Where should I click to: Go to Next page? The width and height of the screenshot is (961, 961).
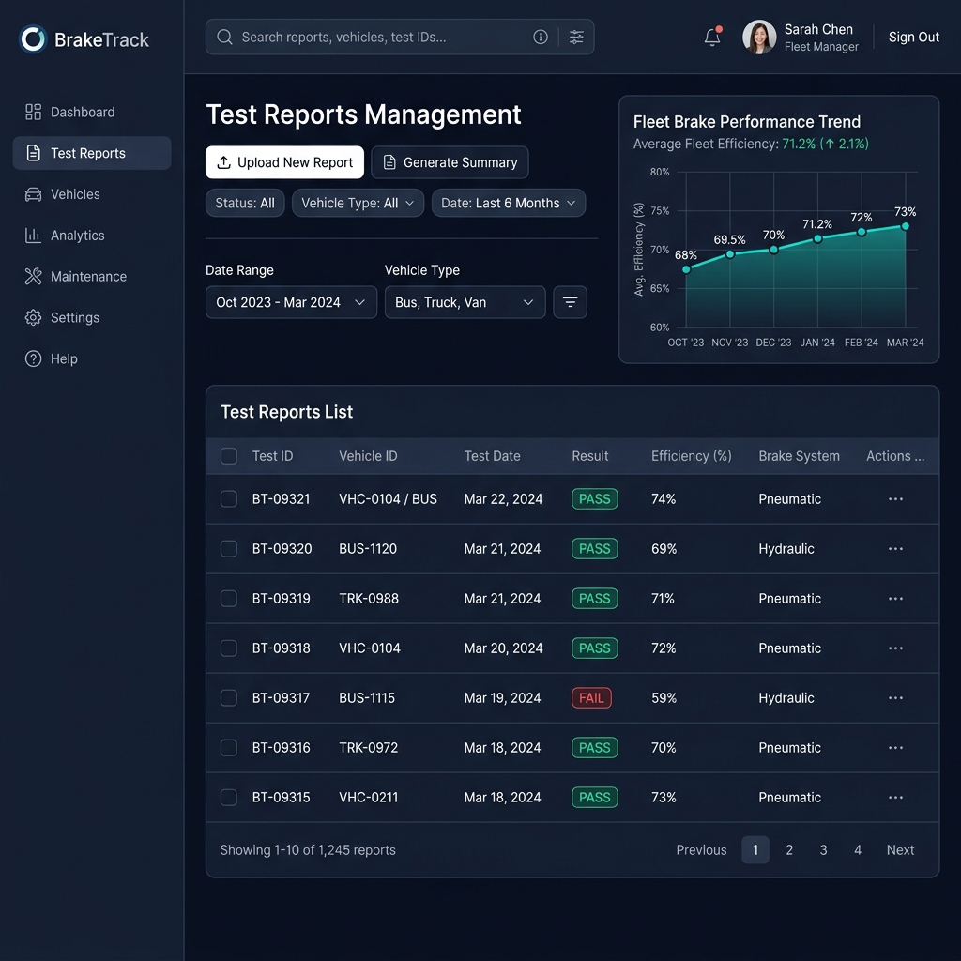(x=900, y=850)
